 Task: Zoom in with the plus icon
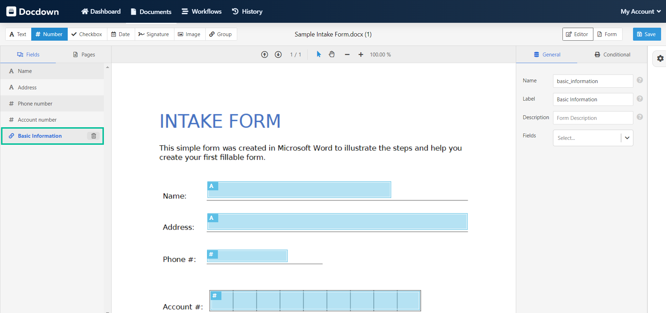(361, 55)
